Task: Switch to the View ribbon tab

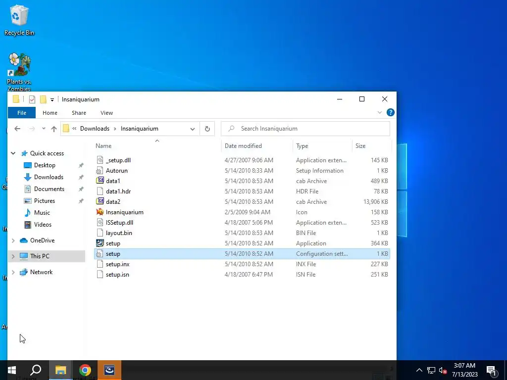Action: click(x=106, y=113)
